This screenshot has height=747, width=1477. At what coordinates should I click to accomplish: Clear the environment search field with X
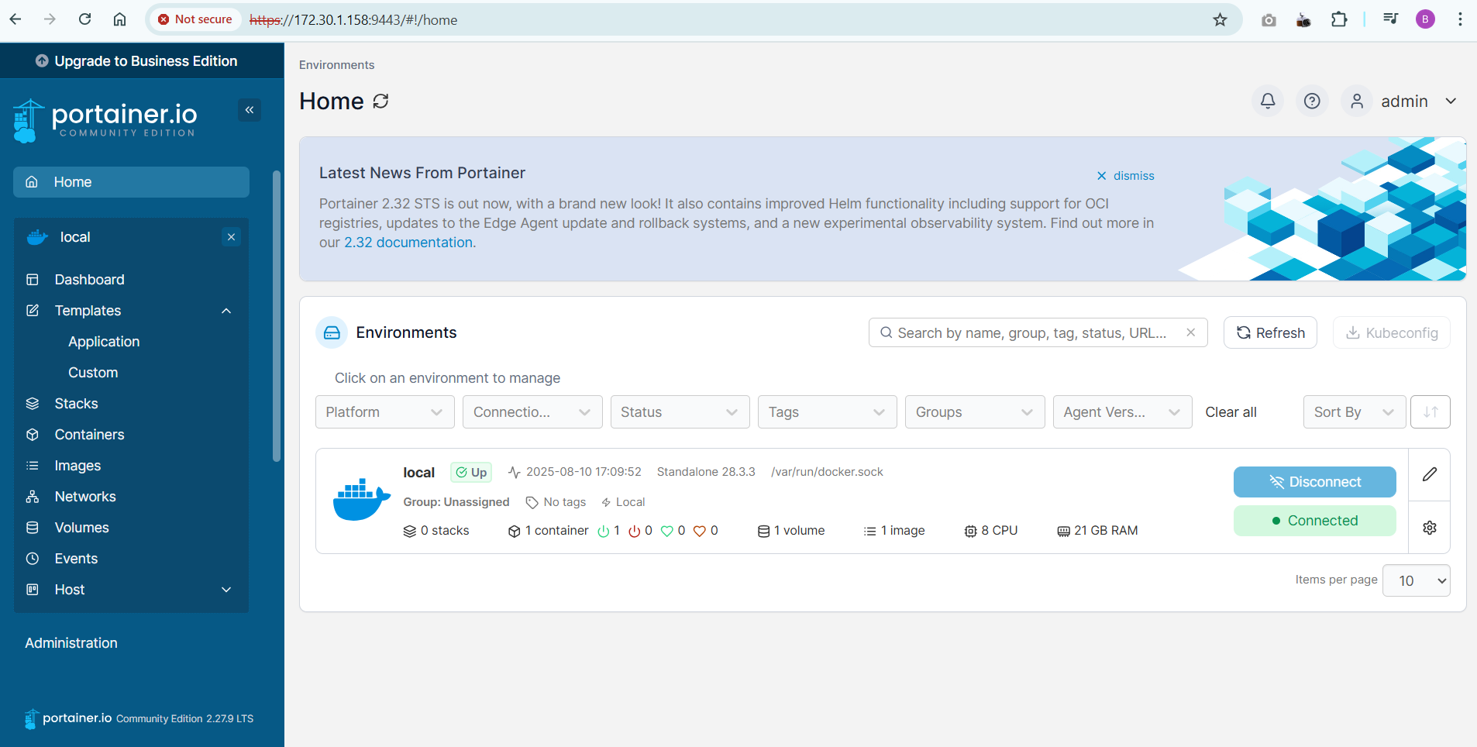(x=1191, y=332)
